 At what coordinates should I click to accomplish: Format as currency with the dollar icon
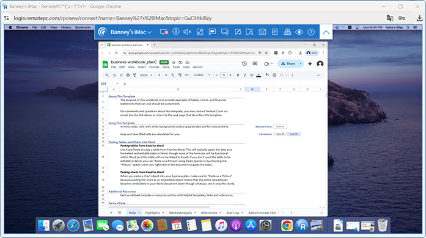pos(159,75)
